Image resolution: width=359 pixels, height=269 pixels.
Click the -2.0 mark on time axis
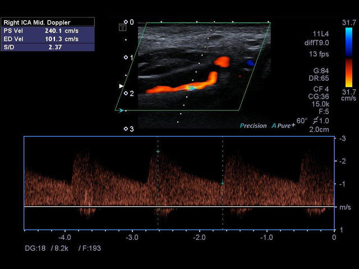(199, 238)
